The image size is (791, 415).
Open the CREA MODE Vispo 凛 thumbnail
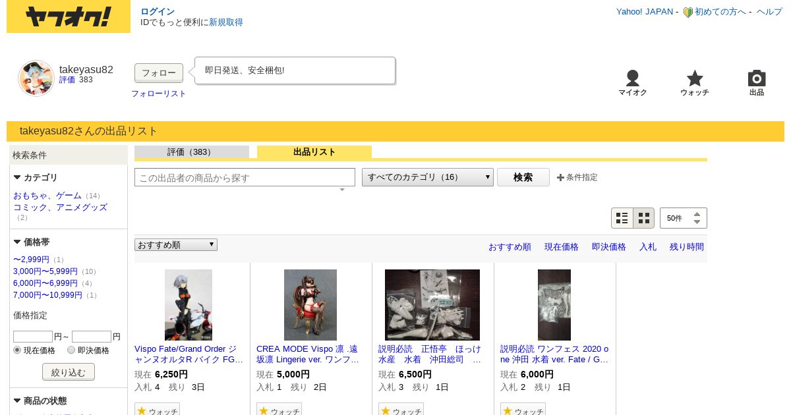pos(310,305)
